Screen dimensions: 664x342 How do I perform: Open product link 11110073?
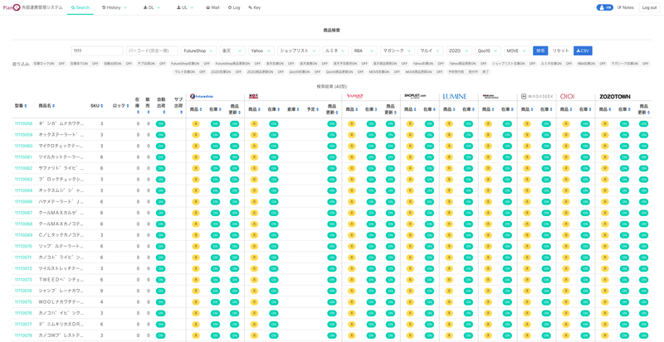23,279
